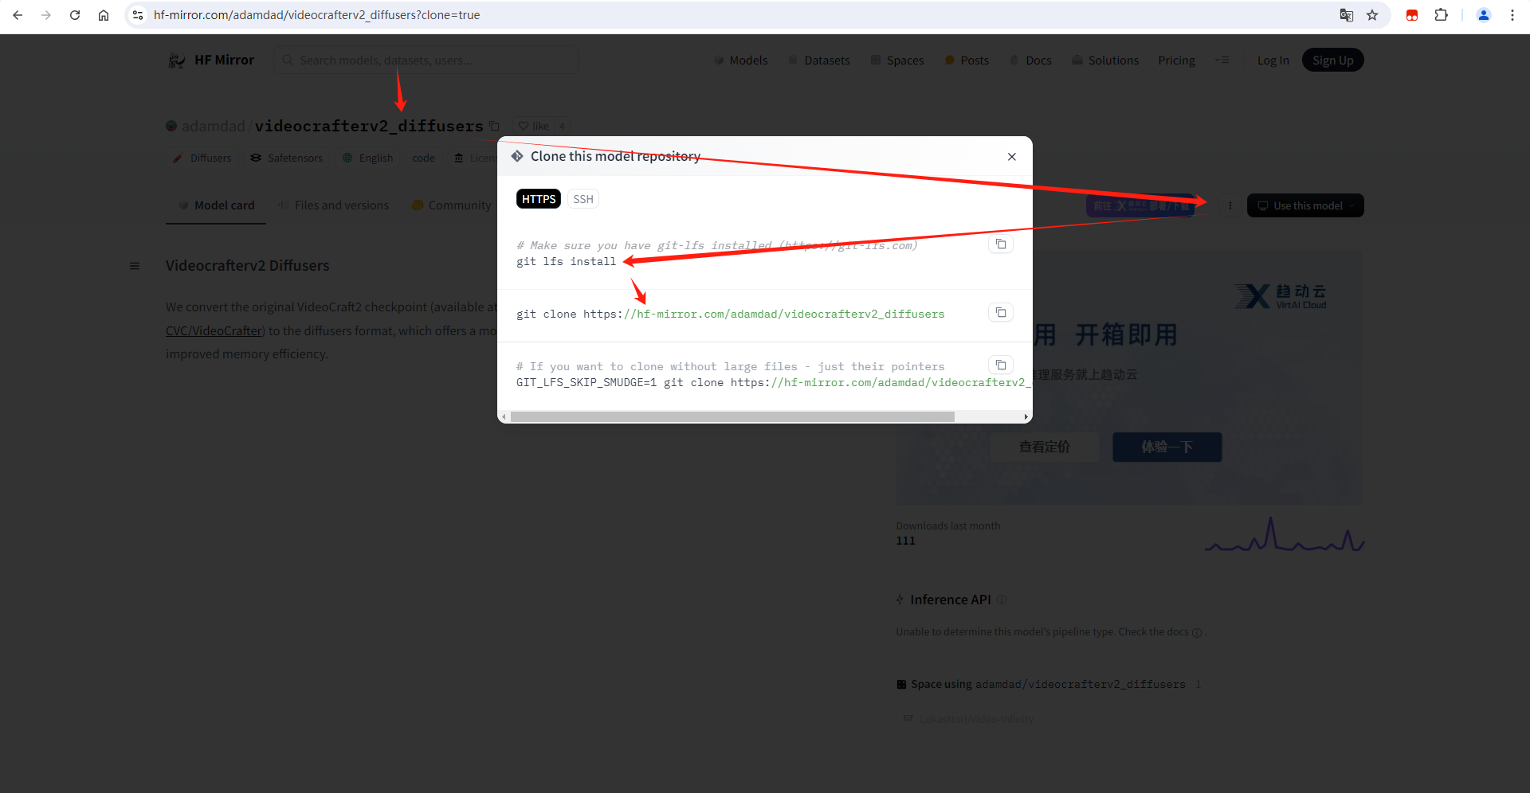This screenshot has height=793, width=1530.
Task: Switch to the Community tab
Action: click(x=452, y=205)
